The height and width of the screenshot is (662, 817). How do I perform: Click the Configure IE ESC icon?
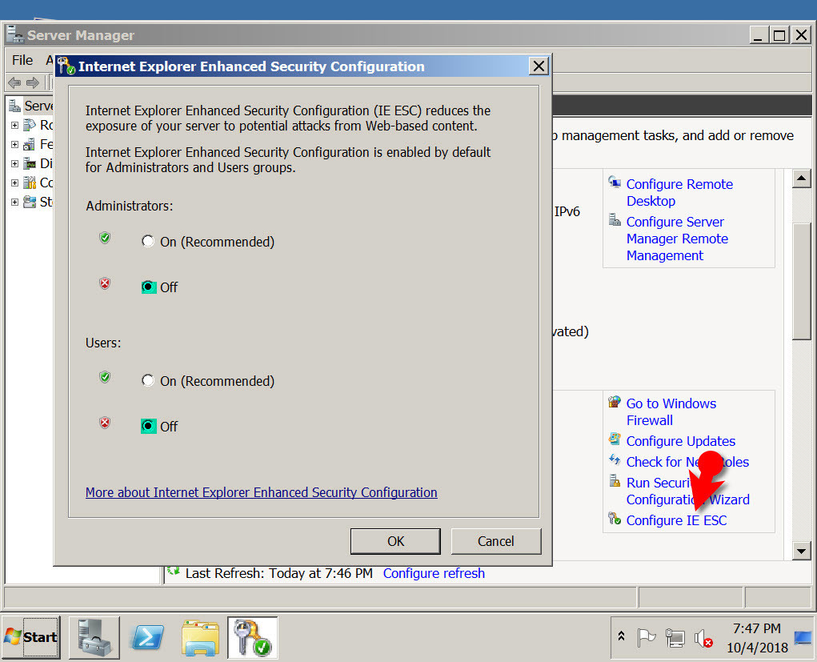(615, 519)
